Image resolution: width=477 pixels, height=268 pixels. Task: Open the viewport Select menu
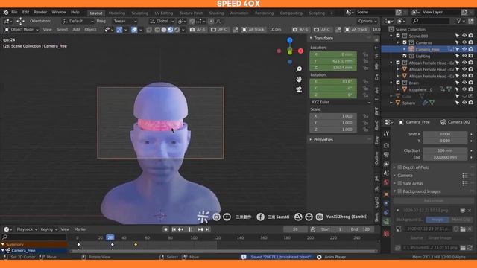pyautogui.click(x=62, y=30)
